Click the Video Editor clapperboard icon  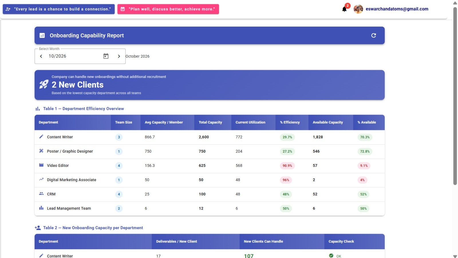point(41,165)
